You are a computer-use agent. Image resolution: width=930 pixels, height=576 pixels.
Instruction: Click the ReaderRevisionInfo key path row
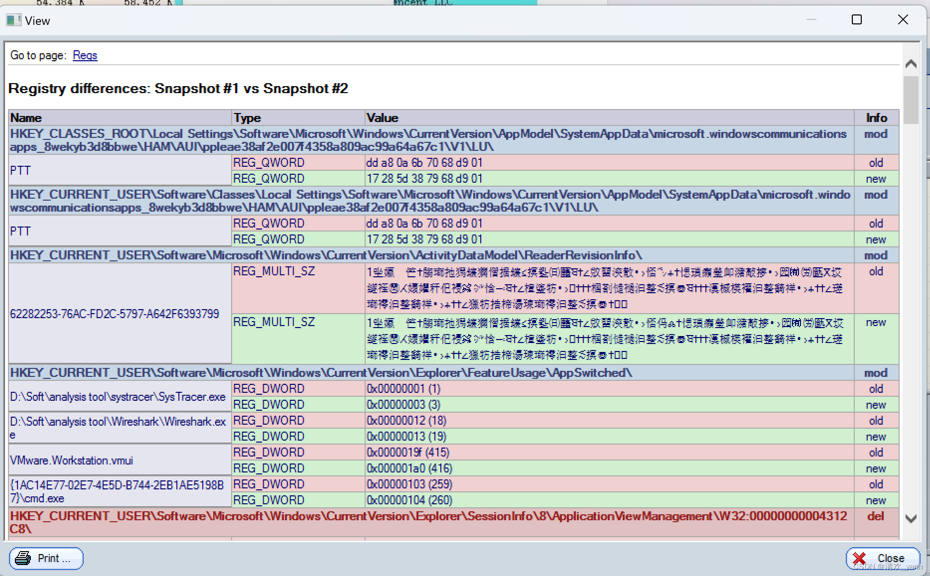431,255
